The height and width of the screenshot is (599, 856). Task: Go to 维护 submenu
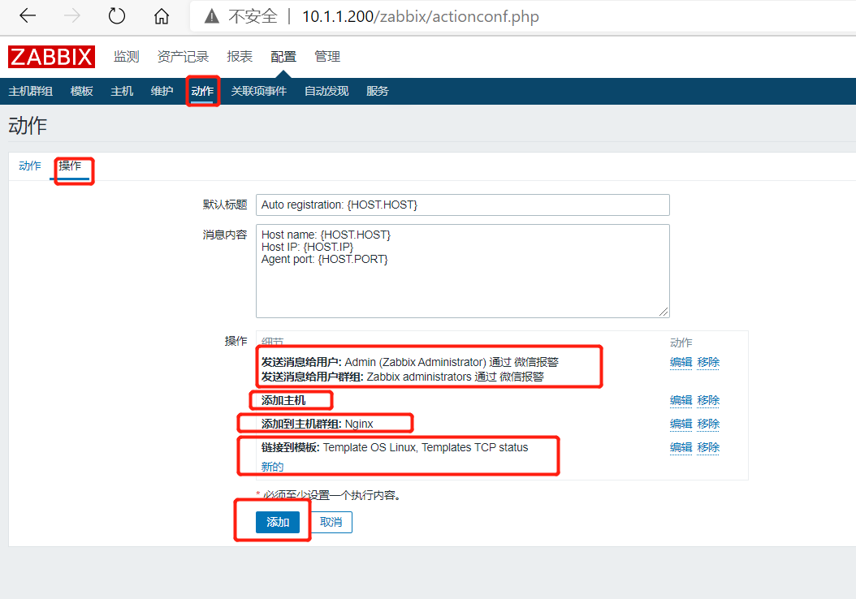[162, 91]
